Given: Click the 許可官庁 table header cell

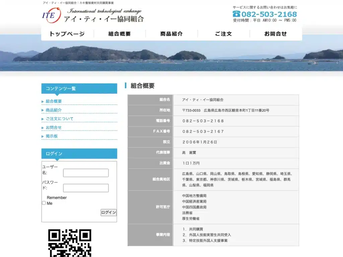Looking at the screenshot, I should point(150,207).
